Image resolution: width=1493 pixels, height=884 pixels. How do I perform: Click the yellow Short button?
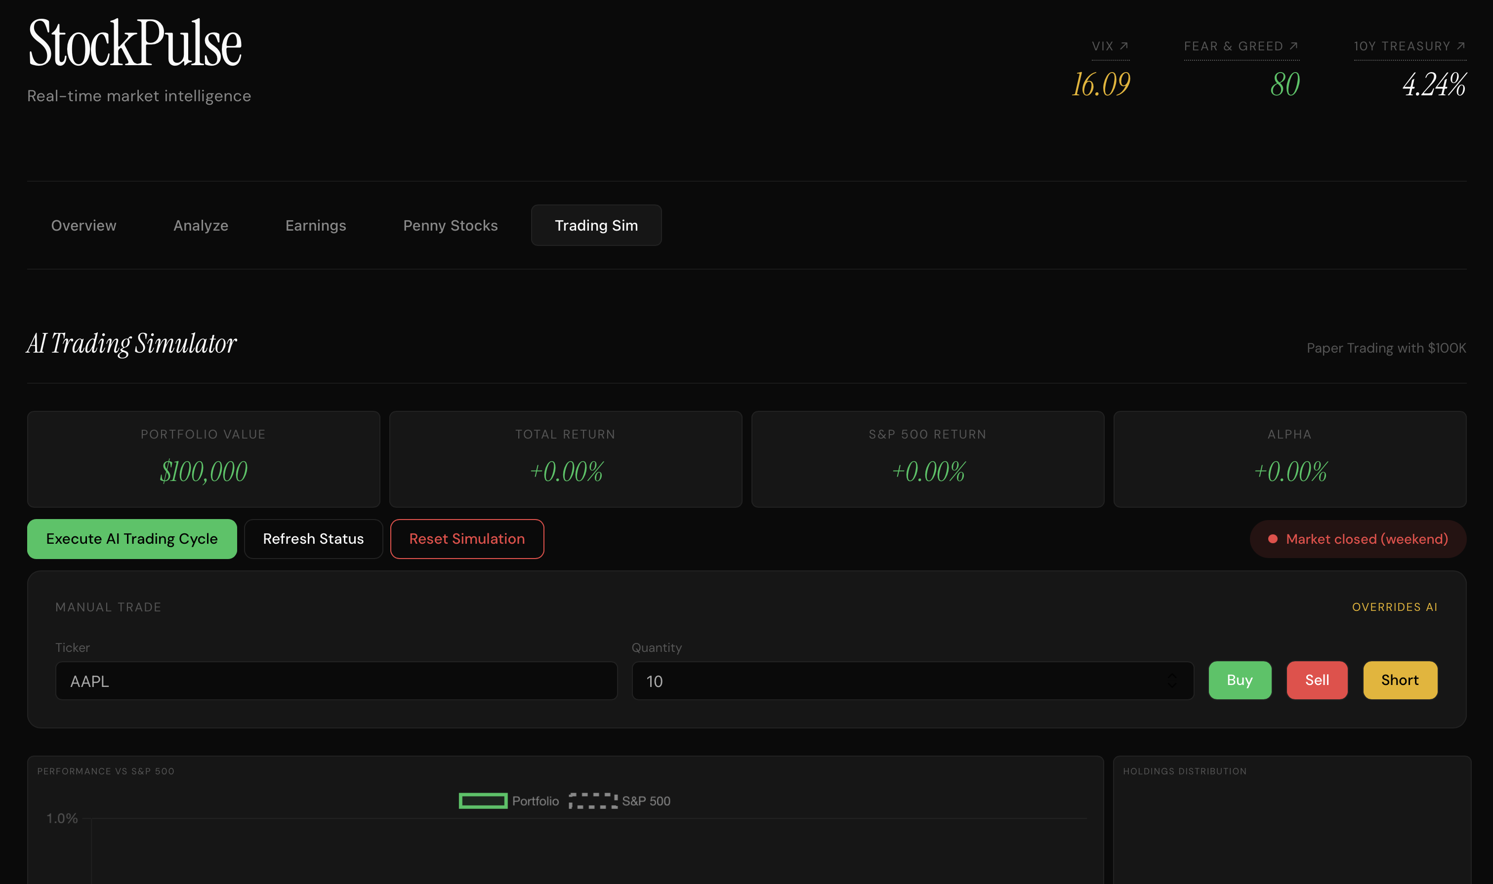coord(1400,680)
